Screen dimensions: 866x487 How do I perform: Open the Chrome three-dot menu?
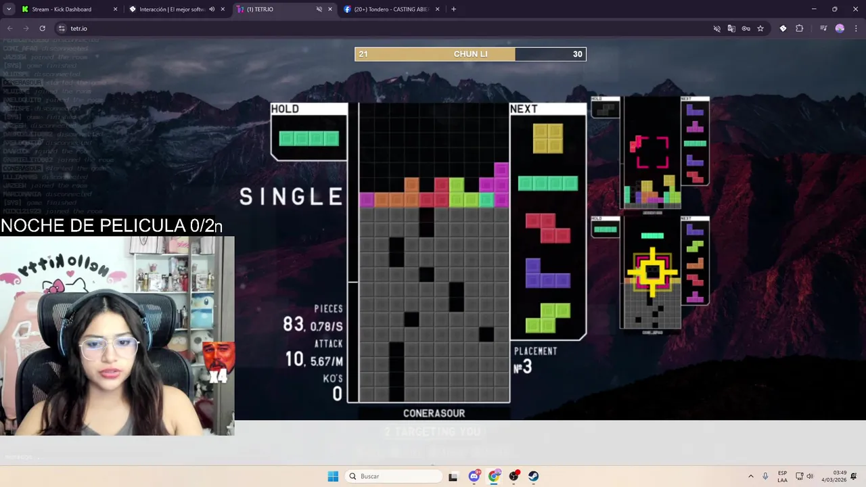[857, 28]
